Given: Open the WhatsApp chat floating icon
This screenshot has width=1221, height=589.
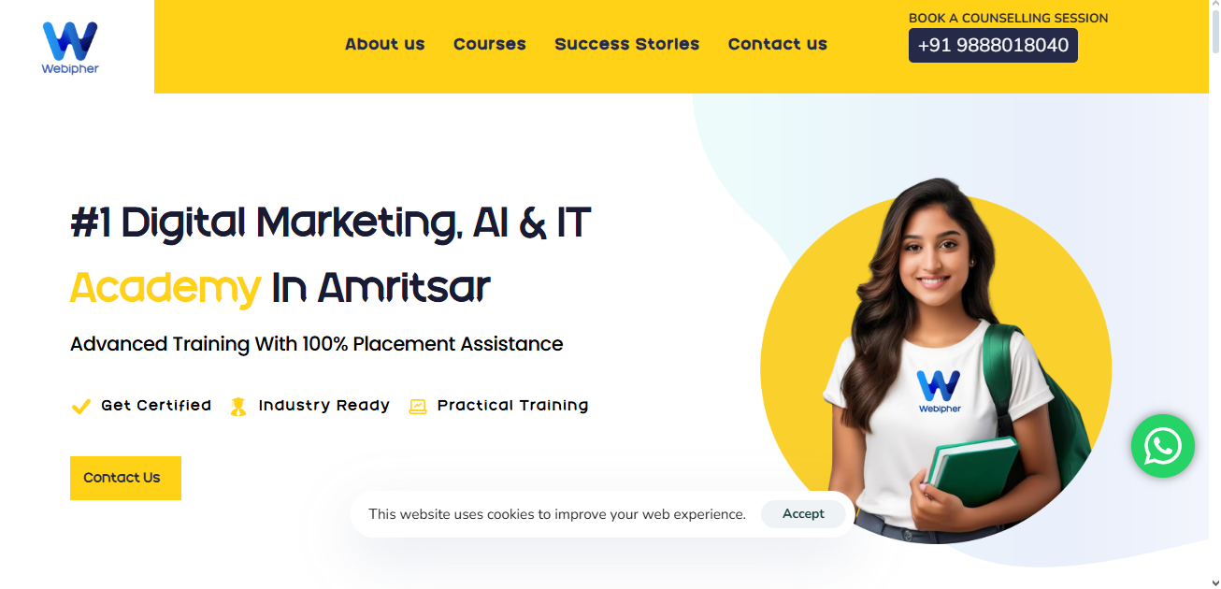Looking at the screenshot, I should pos(1162,446).
